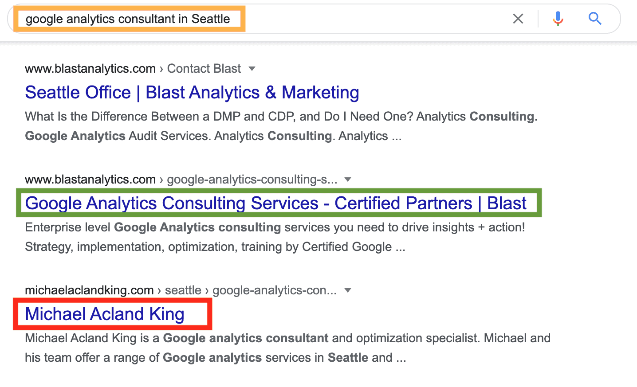637x387 pixels.
Task: Run the search with the magnifying glass icon
Action: (595, 19)
